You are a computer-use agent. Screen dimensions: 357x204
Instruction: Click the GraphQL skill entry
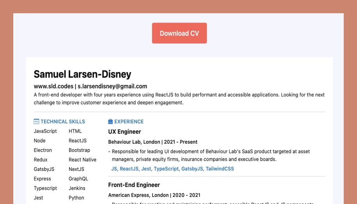pos(78,179)
